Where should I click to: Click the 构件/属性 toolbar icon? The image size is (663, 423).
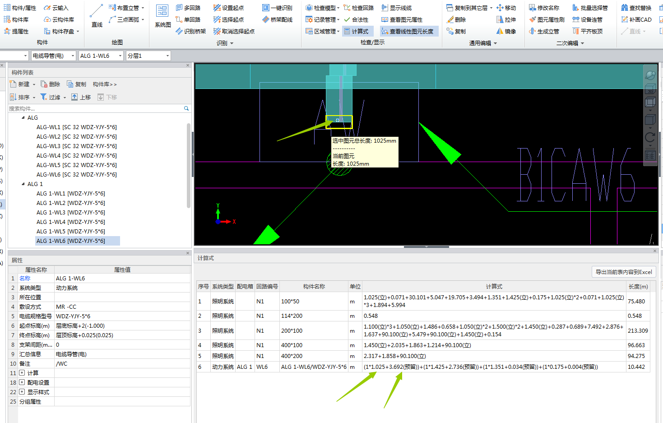pos(20,8)
